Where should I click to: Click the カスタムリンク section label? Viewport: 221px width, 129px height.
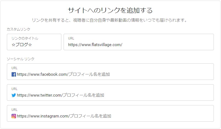click(18, 29)
